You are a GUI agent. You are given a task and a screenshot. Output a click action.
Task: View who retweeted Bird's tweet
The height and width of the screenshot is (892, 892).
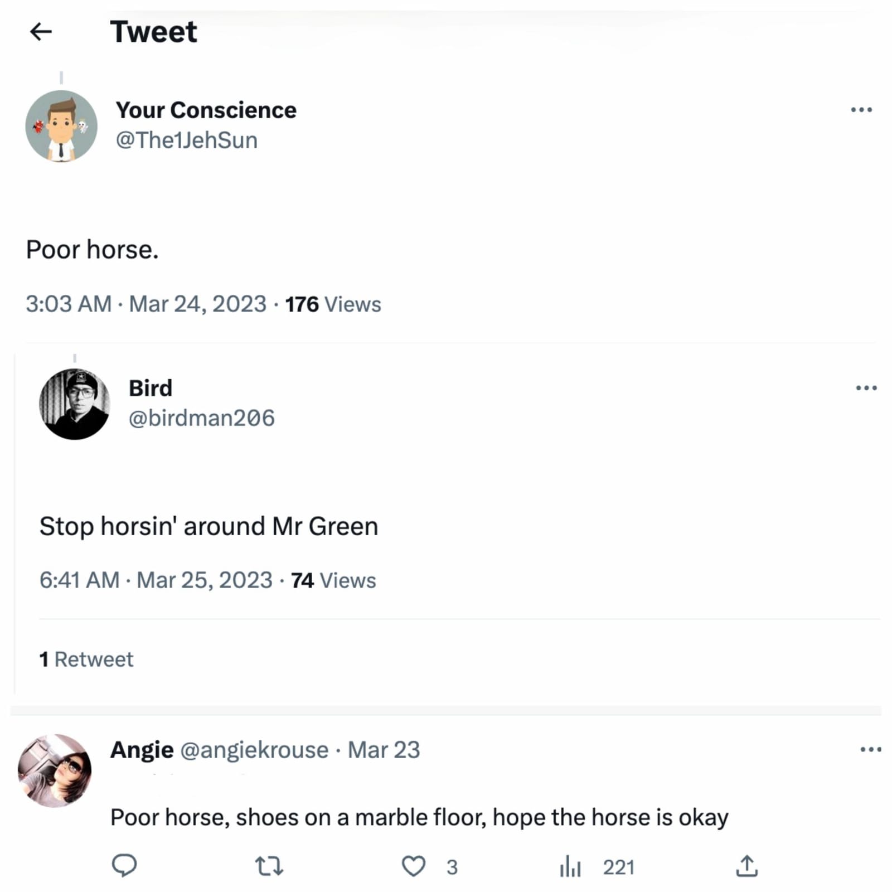pyautogui.click(x=85, y=658)
